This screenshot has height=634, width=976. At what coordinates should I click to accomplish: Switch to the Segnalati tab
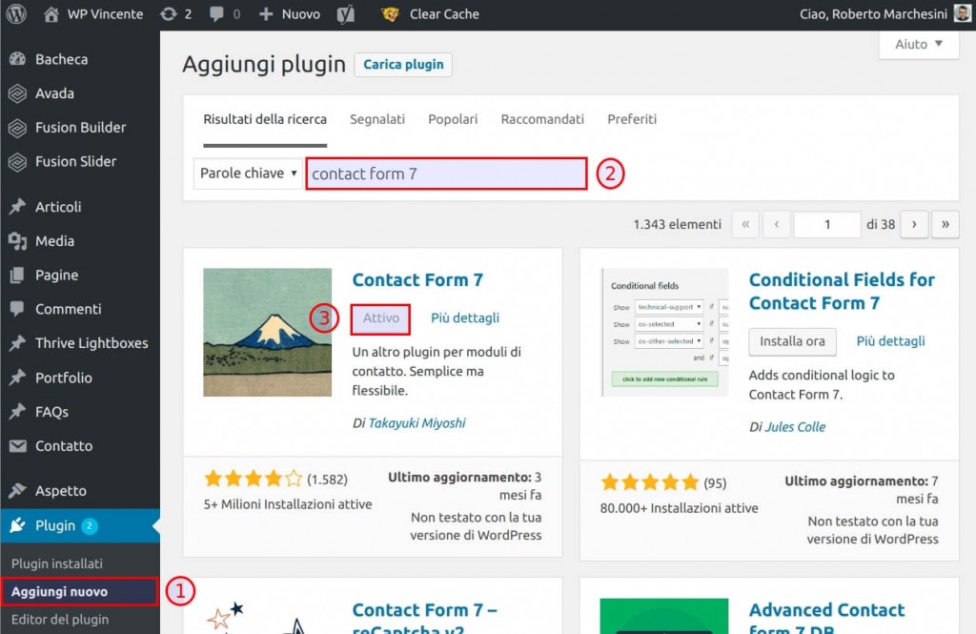377,119
